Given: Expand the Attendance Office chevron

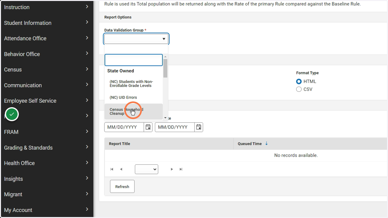Looking at the screenshot, I should pos(87,38).
